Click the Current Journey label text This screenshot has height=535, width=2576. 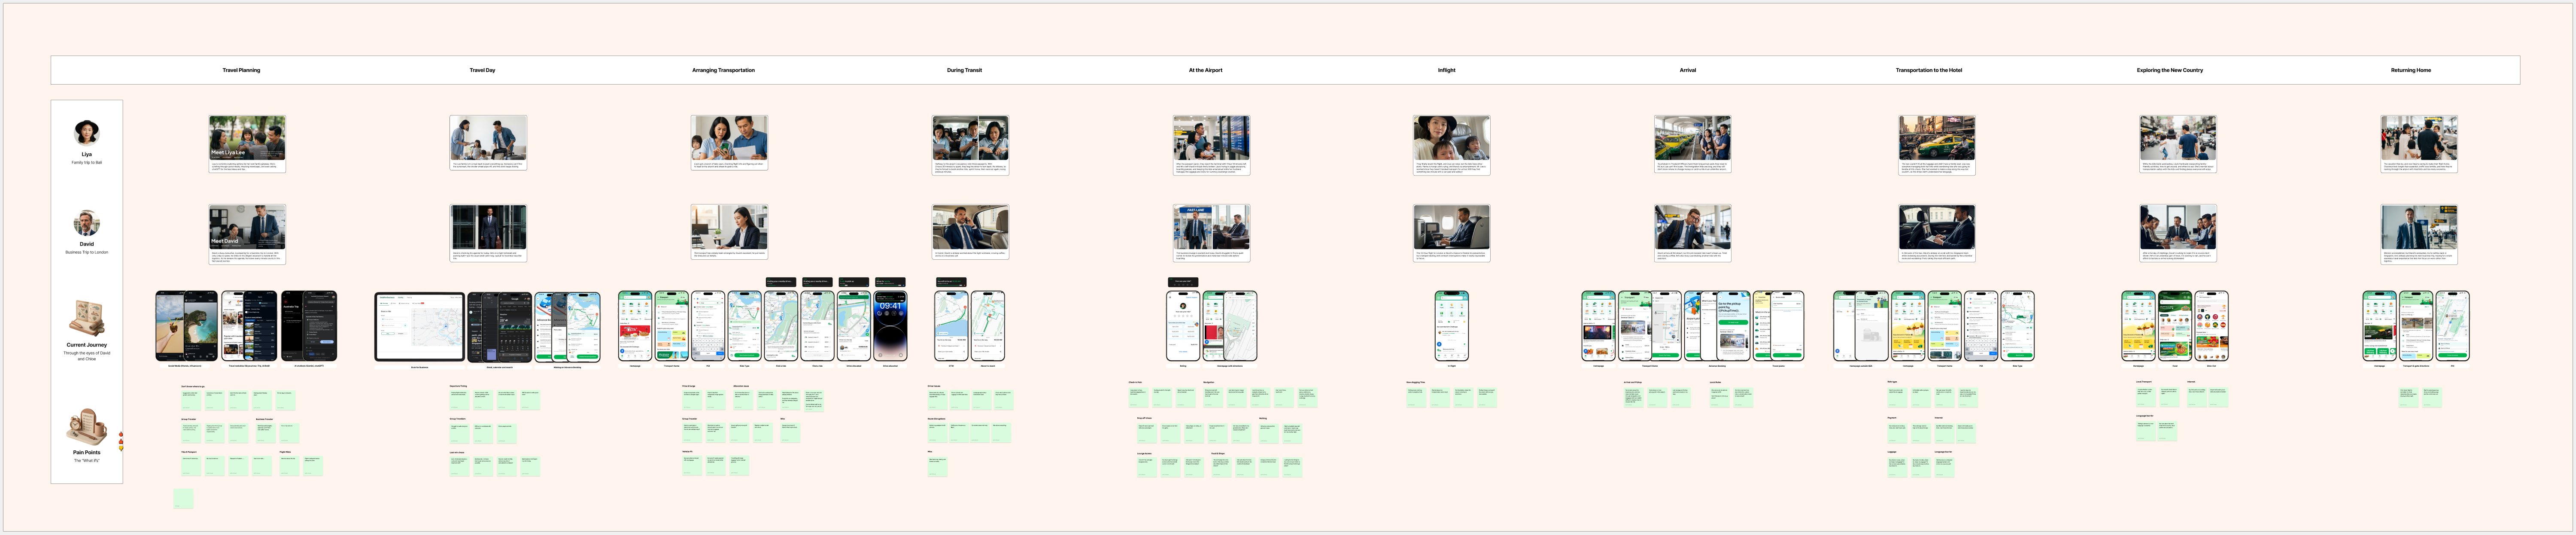tap(87, 345)
